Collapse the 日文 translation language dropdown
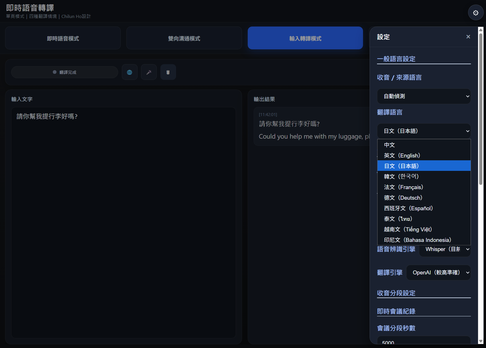Screen dimensions: 486x348 point(424,131)
